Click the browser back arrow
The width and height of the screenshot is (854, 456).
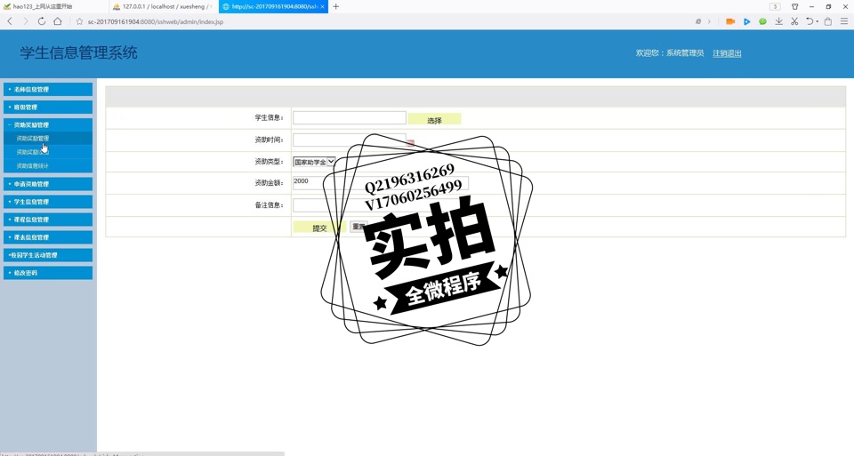coord(10,21)
